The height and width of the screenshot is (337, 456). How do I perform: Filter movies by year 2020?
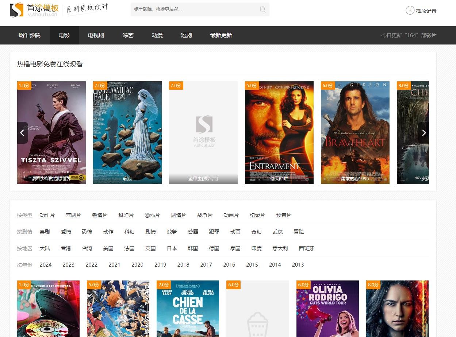pyautogui.click(x=137, y=265)
